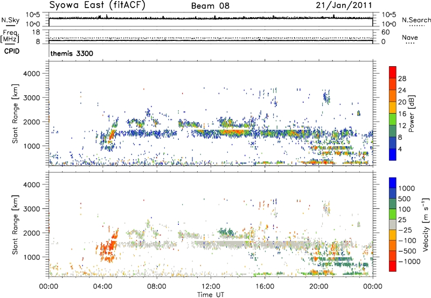The image size is (431, 298).
Task: Click the 'Nave' legend label
Action: point(410,37)
